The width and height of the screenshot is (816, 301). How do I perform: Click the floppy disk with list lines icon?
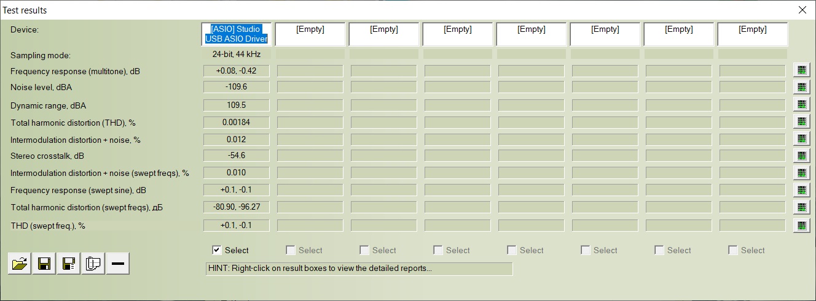coord(69,264)
